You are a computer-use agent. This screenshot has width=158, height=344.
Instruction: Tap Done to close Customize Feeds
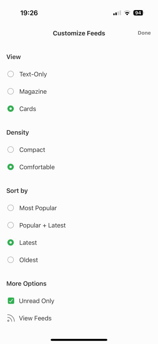[144, 33]
